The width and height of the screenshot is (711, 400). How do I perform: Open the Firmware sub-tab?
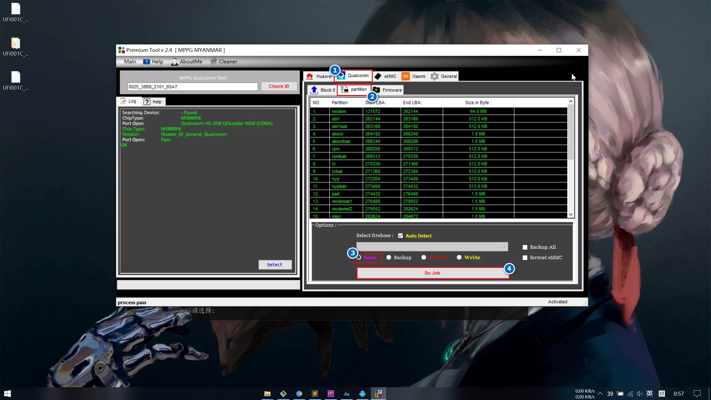point(387,90)
